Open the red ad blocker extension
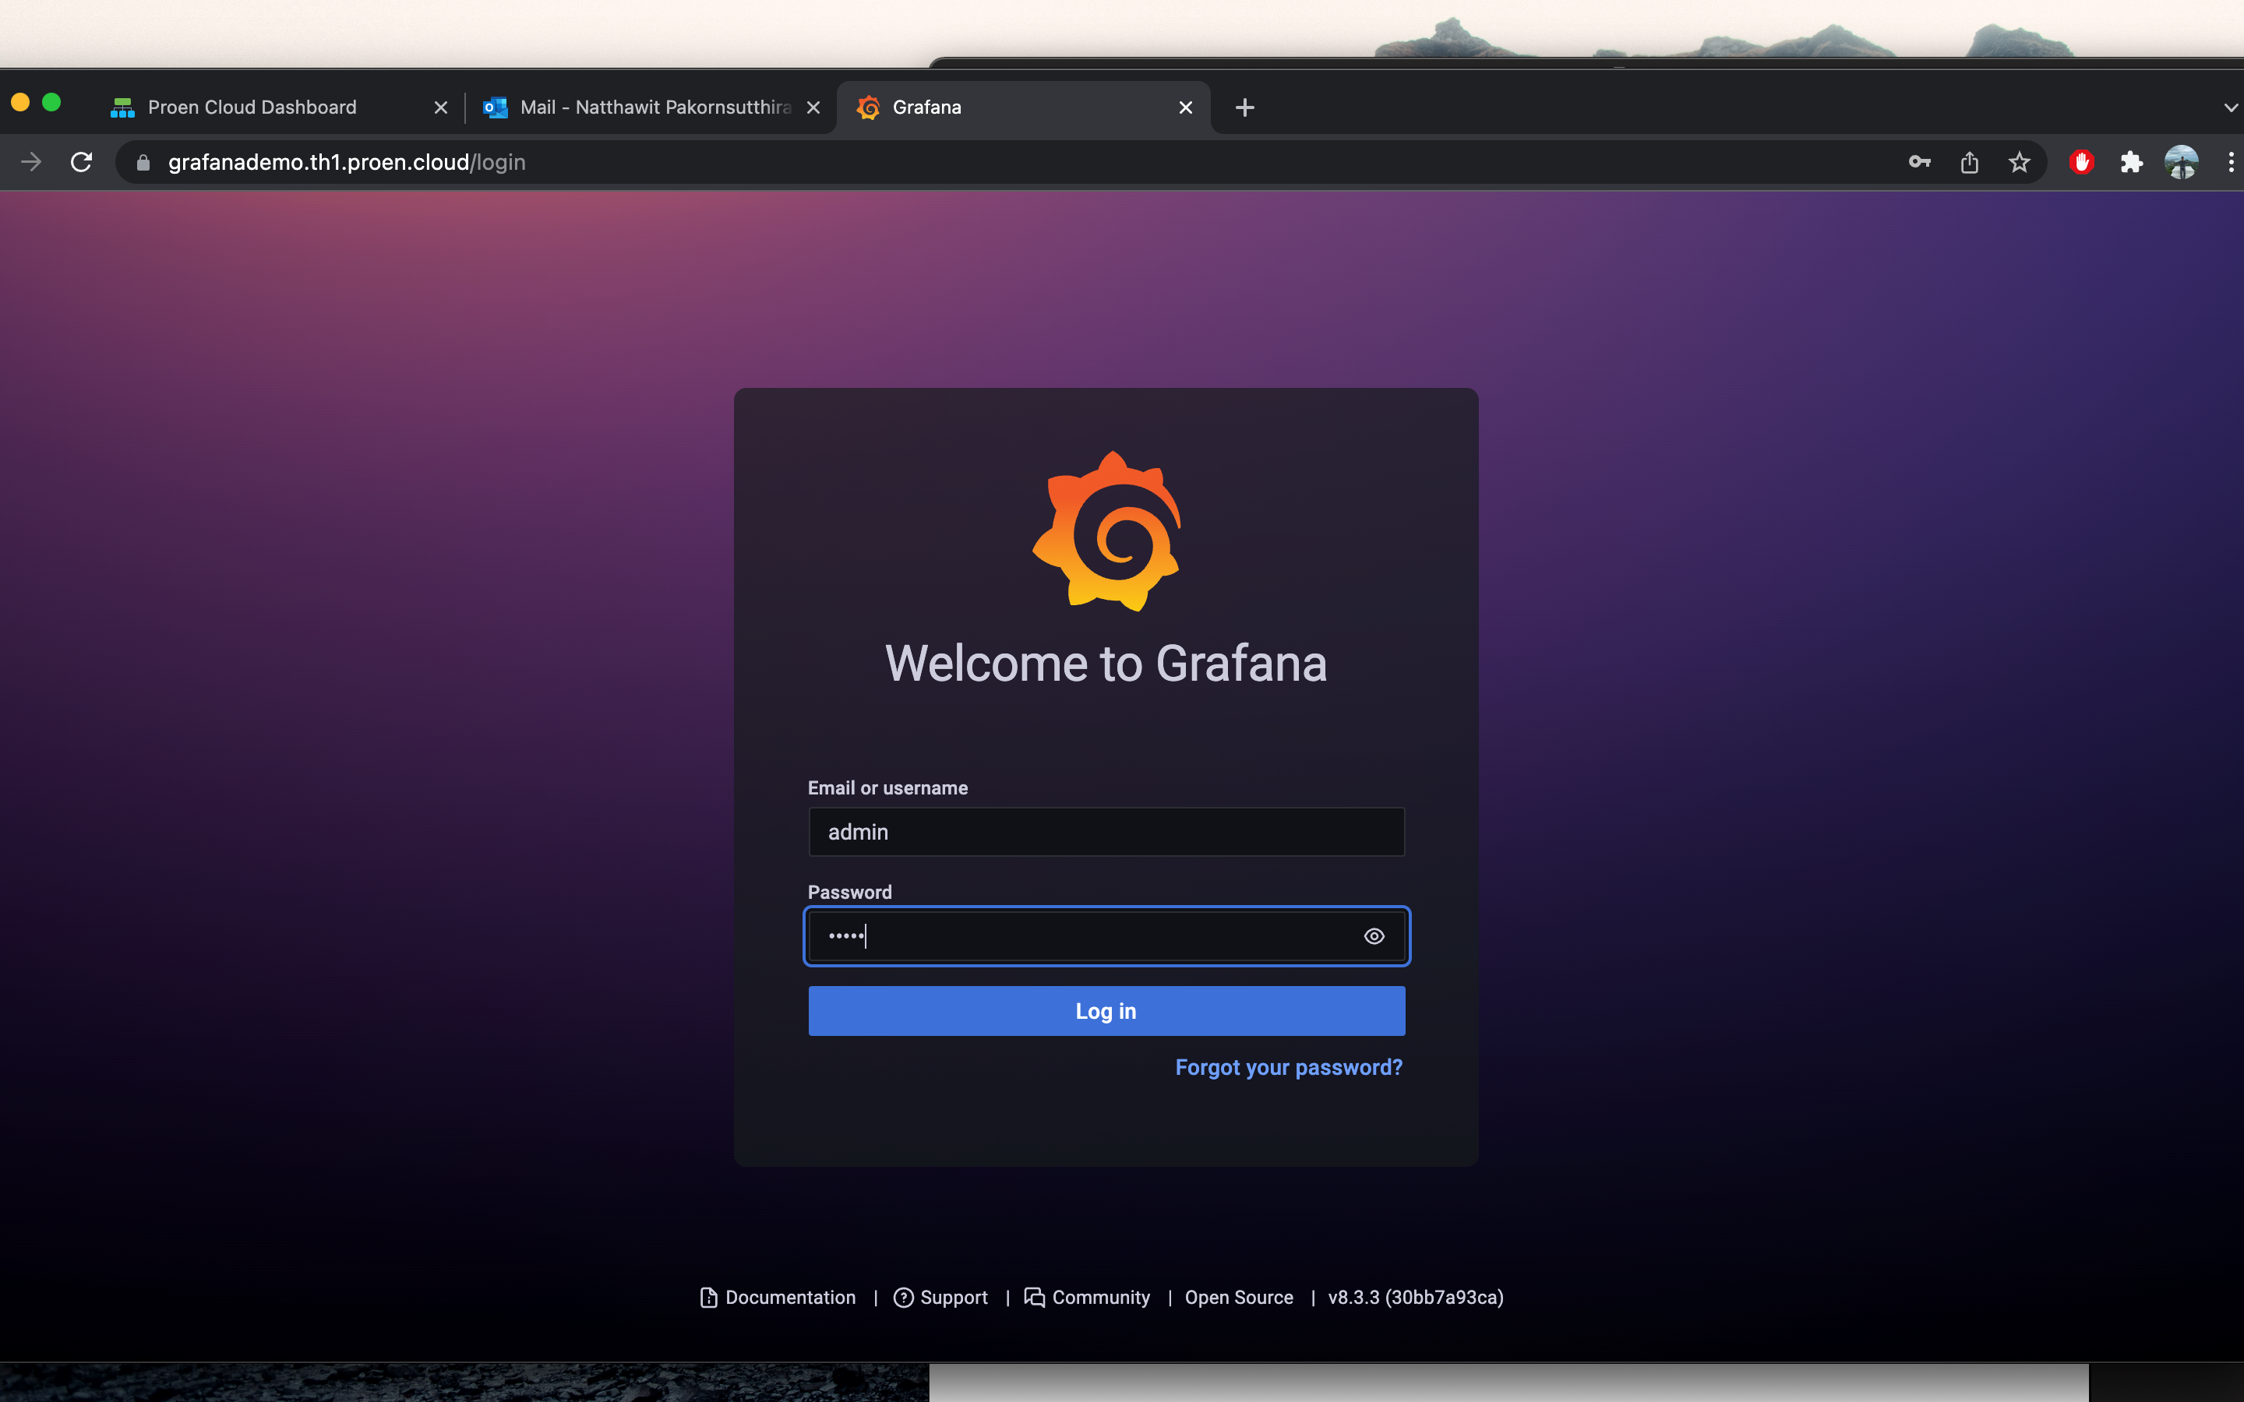The image size is (2244, 1402). [x=2082, y=162]
